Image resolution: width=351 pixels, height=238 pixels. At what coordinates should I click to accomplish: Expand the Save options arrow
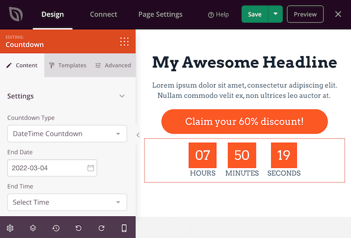tap(276, 14)
